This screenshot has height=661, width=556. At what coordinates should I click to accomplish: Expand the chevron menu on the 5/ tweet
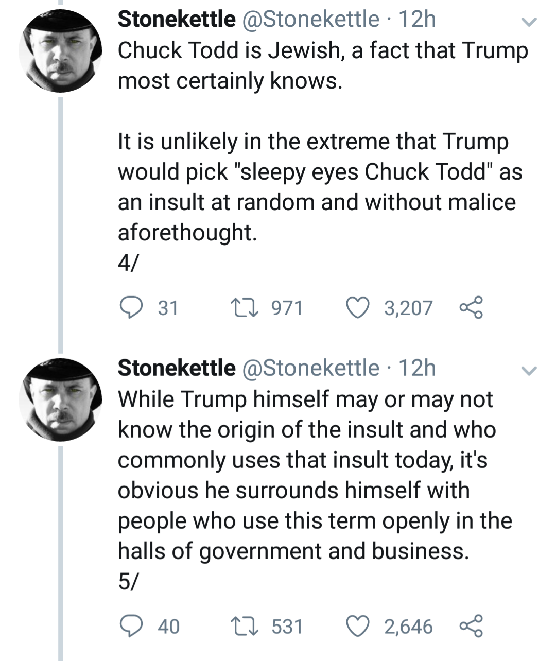coord(529,371)
